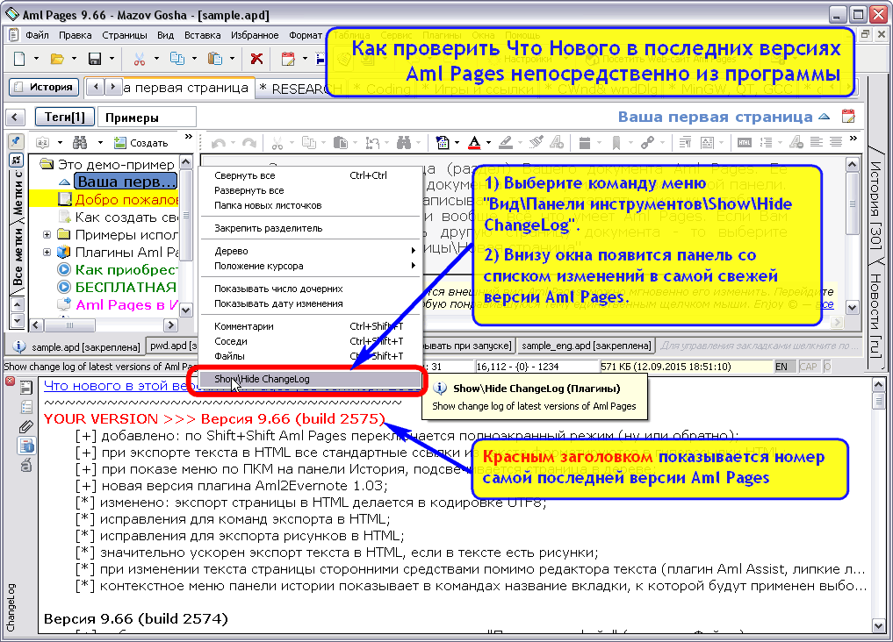The image size is (893, 642).
Task: Open the Дерево submenu
Action: tap(310, 251)
